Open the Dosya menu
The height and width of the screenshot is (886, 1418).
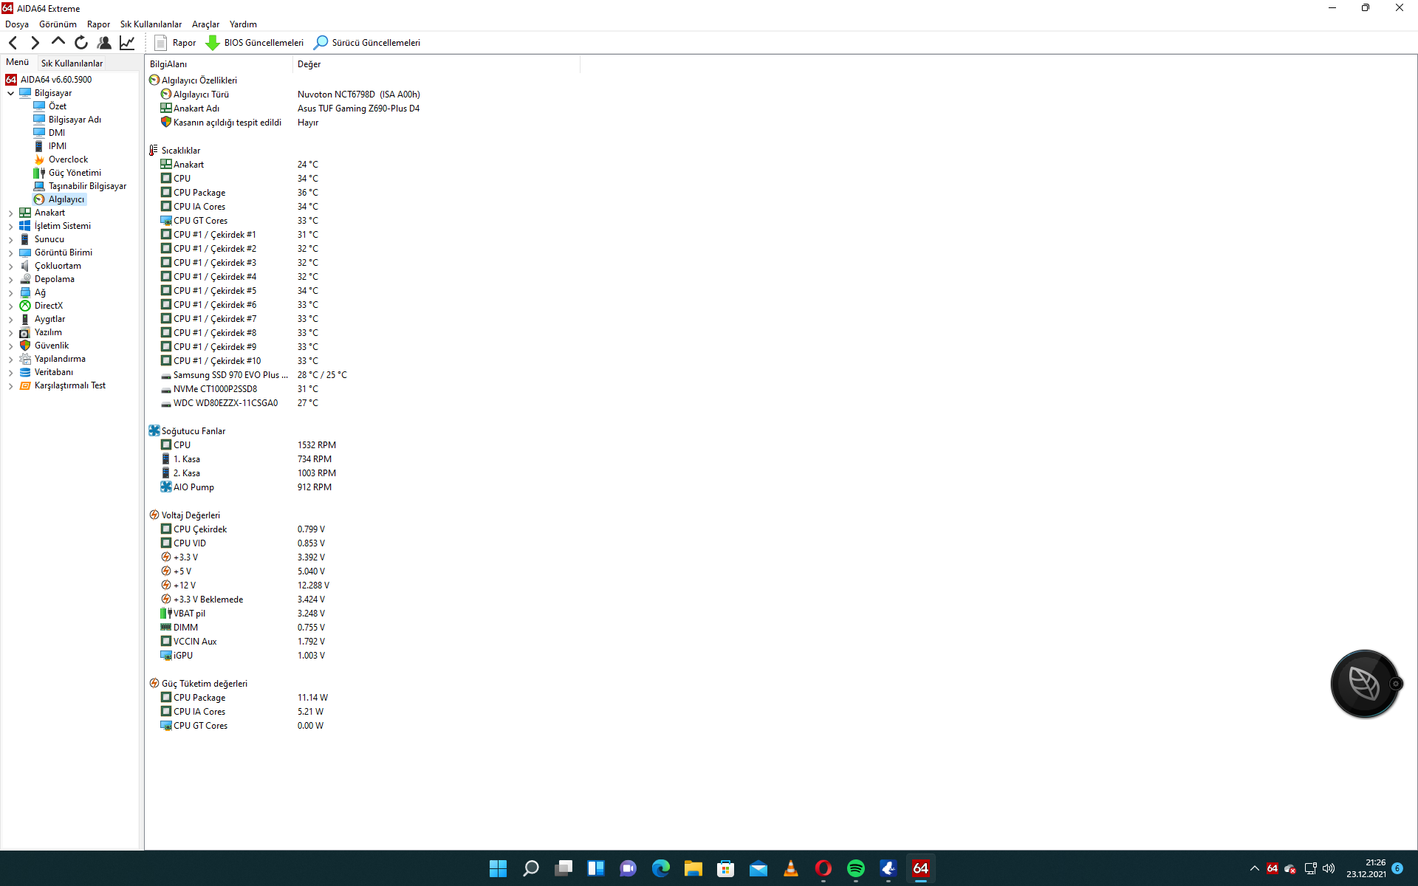click(17, 24)
